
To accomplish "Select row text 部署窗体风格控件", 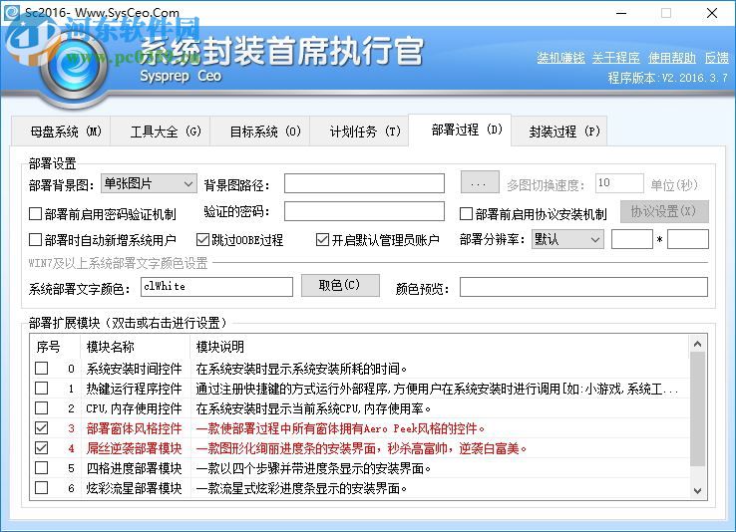I will tap(134, 428).
